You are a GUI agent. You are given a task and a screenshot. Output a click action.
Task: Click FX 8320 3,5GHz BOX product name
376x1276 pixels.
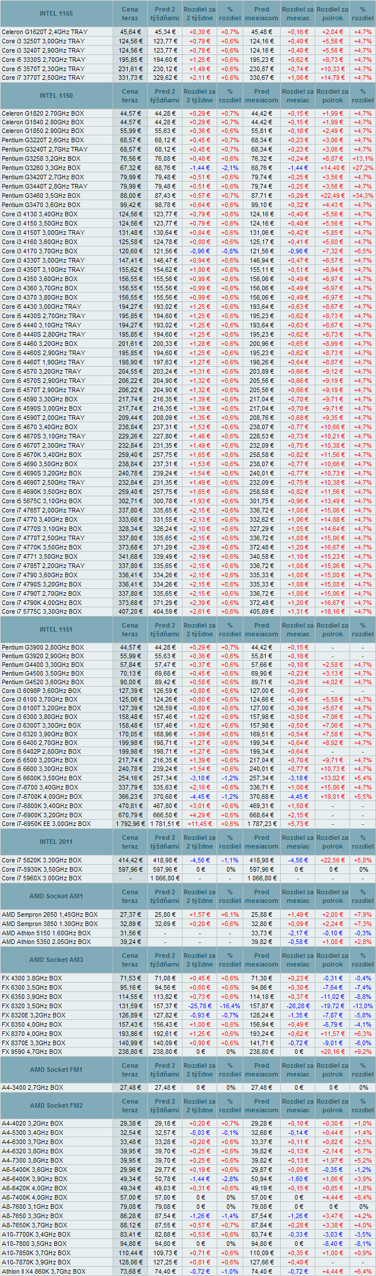(32, 1006)
